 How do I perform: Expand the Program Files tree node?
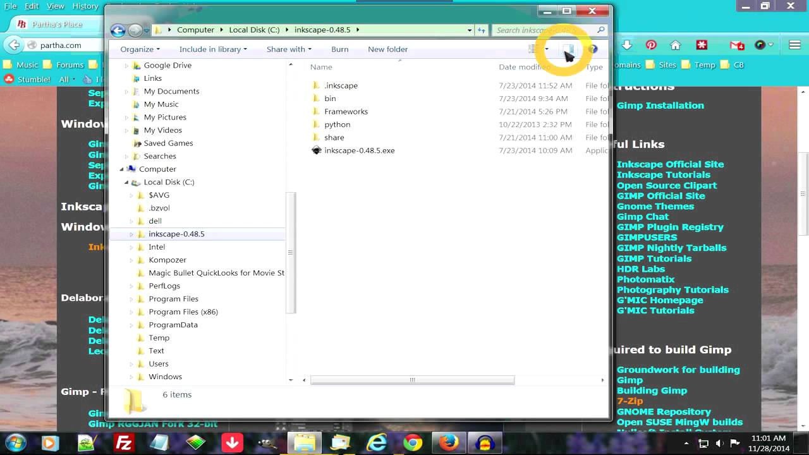pos(131,299)
